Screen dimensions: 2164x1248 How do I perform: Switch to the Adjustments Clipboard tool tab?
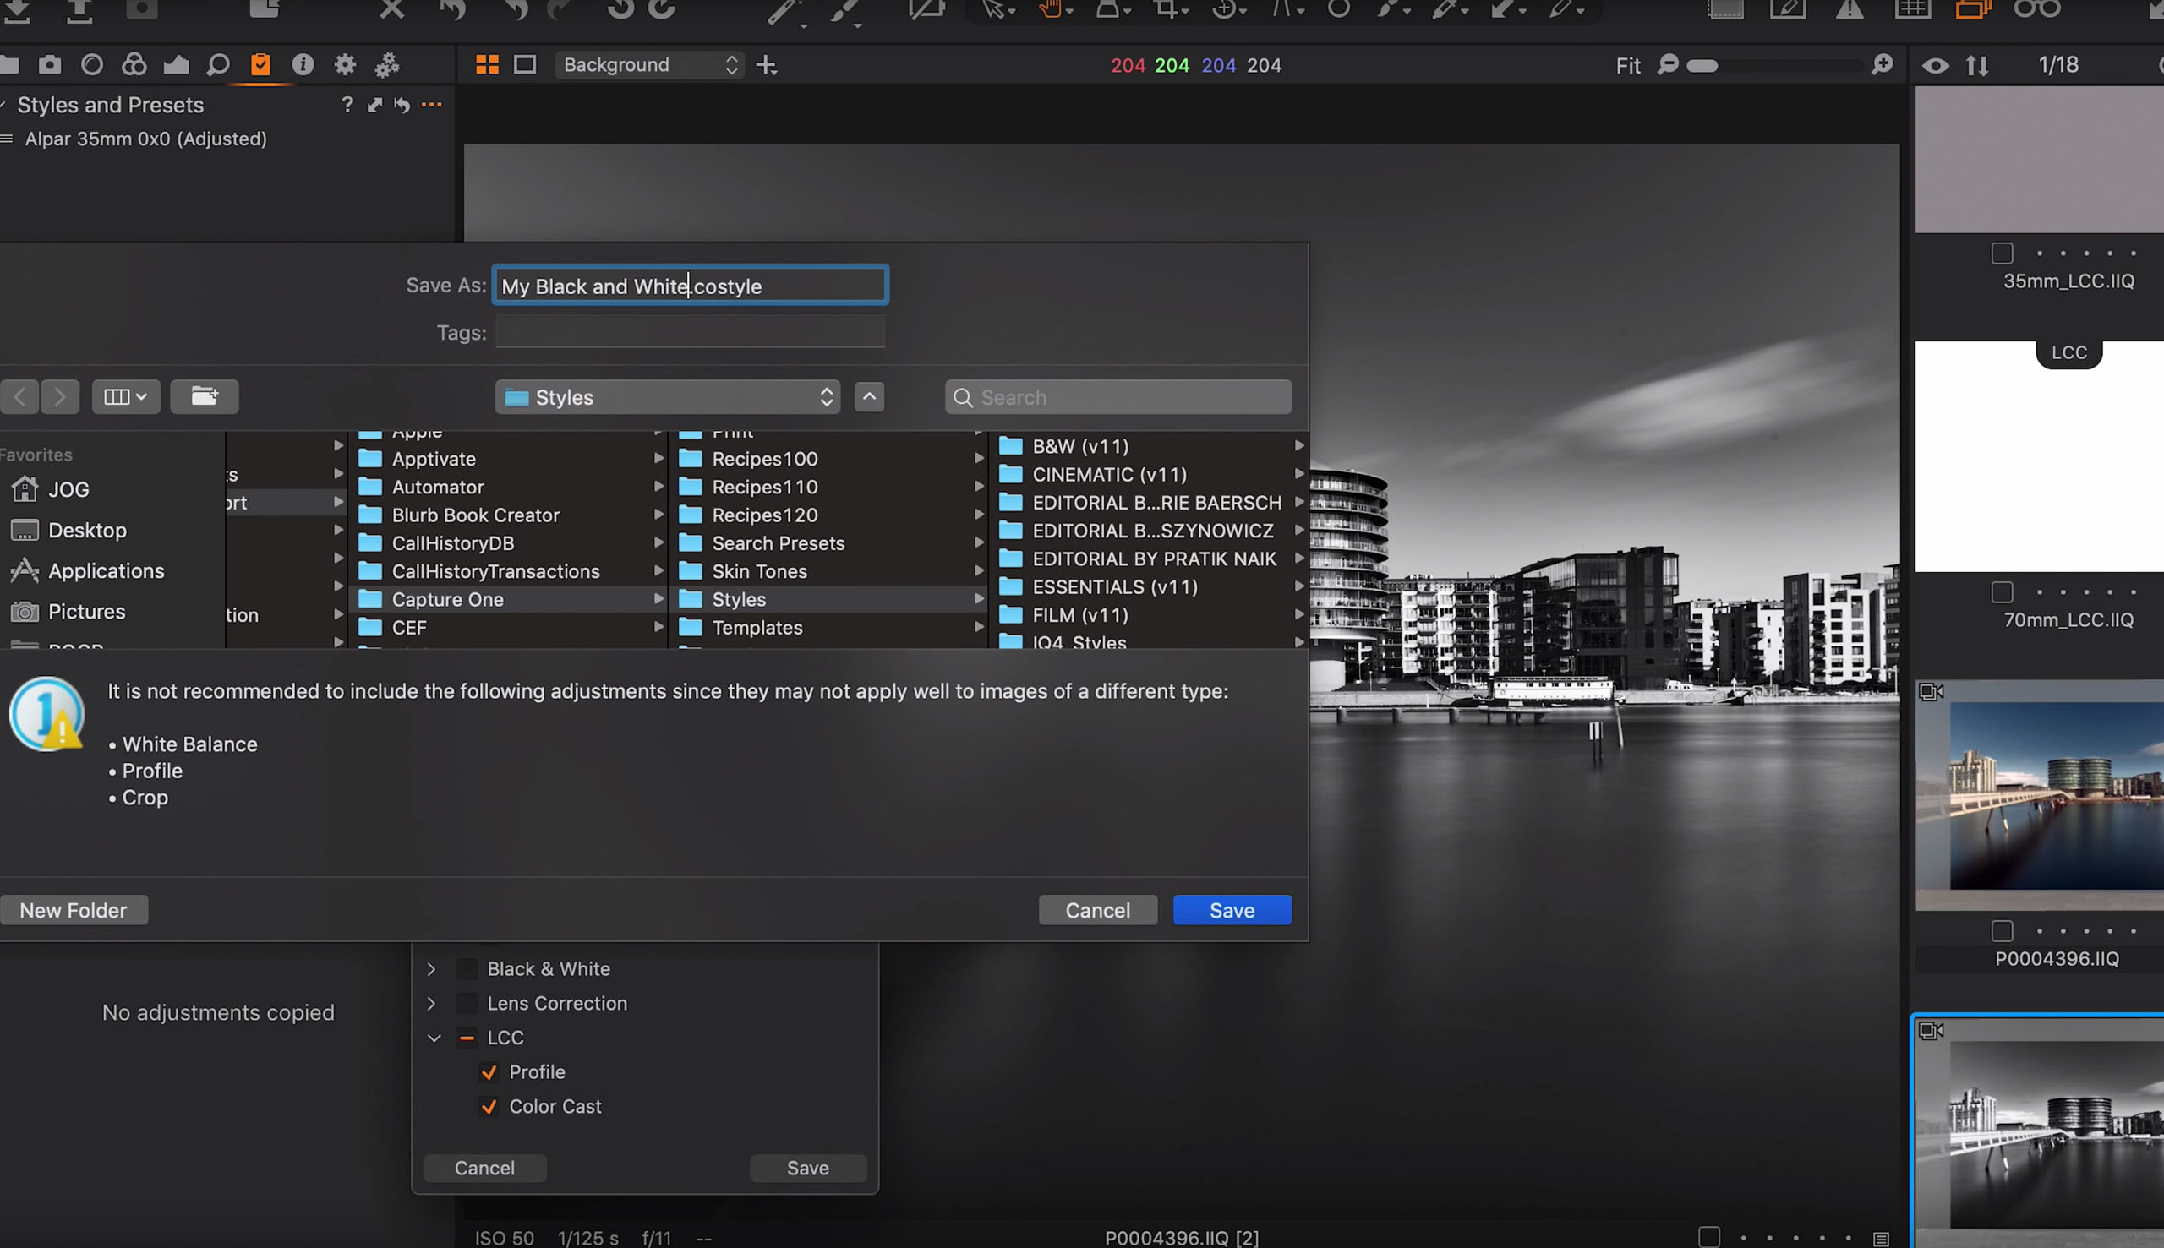260,64
